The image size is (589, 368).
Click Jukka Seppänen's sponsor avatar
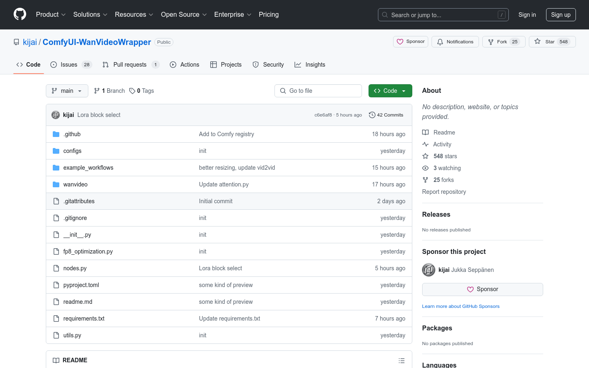429,270
